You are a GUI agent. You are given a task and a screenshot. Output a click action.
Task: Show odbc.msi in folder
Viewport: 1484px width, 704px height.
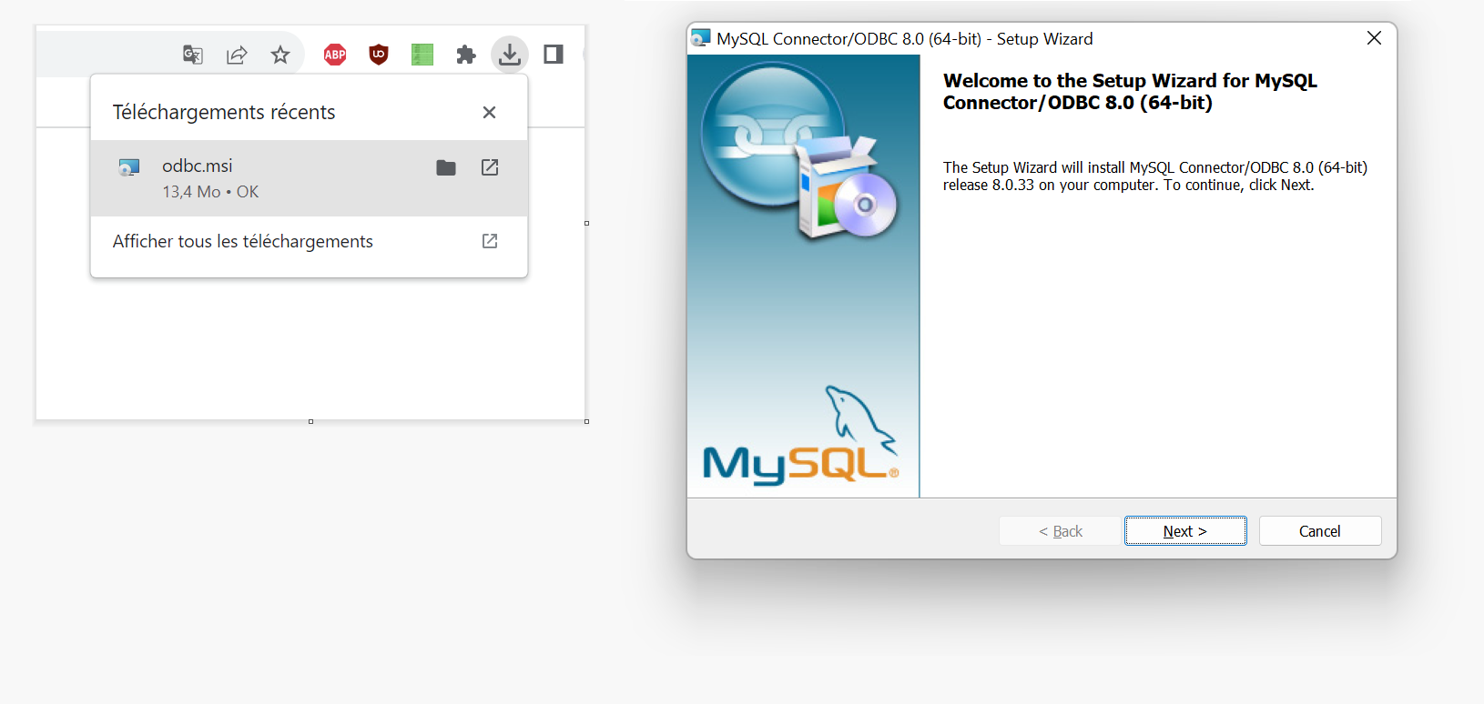tap(446, 167)
